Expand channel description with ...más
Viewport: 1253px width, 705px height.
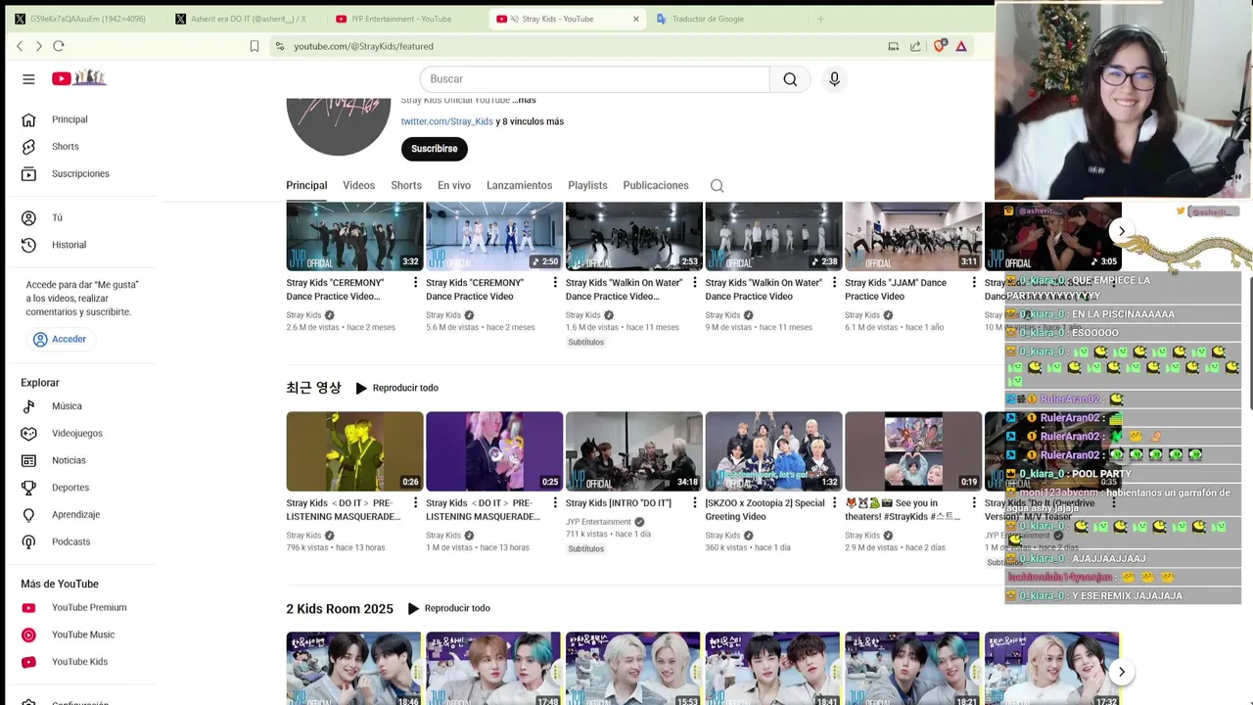point(524,100)
